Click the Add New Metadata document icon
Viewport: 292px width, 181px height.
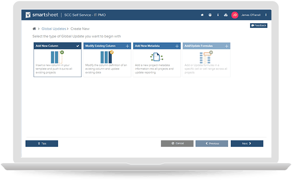(156, 57)
